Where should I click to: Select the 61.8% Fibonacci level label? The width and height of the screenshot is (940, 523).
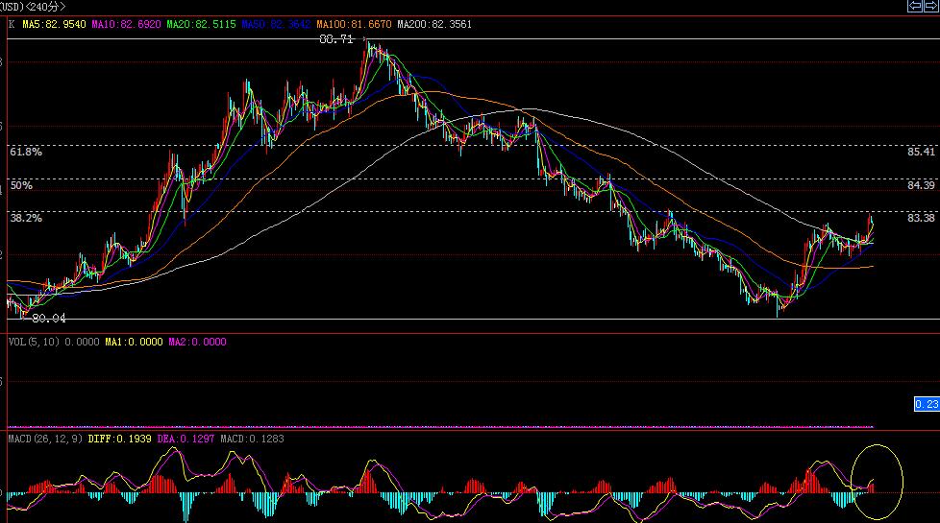coord(26,152)
